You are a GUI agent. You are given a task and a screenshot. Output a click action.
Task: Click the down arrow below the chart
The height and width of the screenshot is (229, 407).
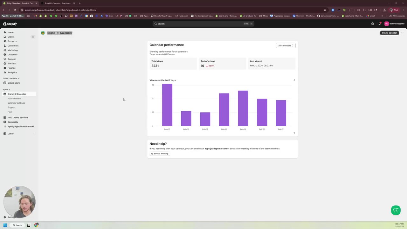pos(294,133)
